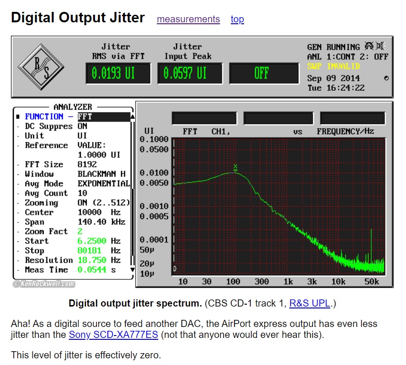The width and height of the screenshot is (406, 365).
Task: Click the OFF display box
Action: pyautogui.click(x=264, y=73)
